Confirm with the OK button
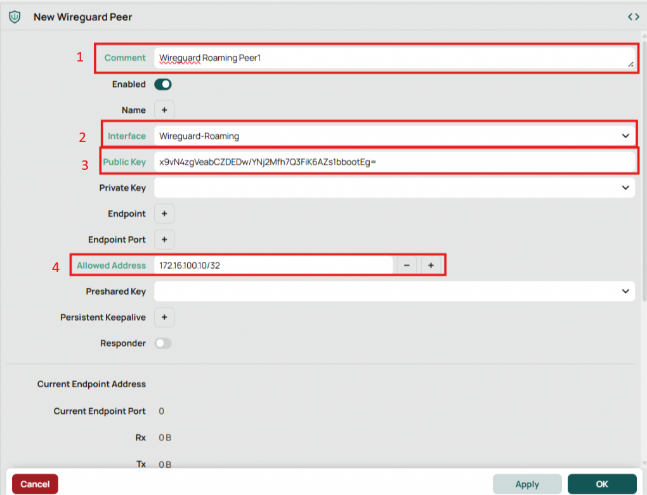The image size is (647, 495). click(602, 484)
